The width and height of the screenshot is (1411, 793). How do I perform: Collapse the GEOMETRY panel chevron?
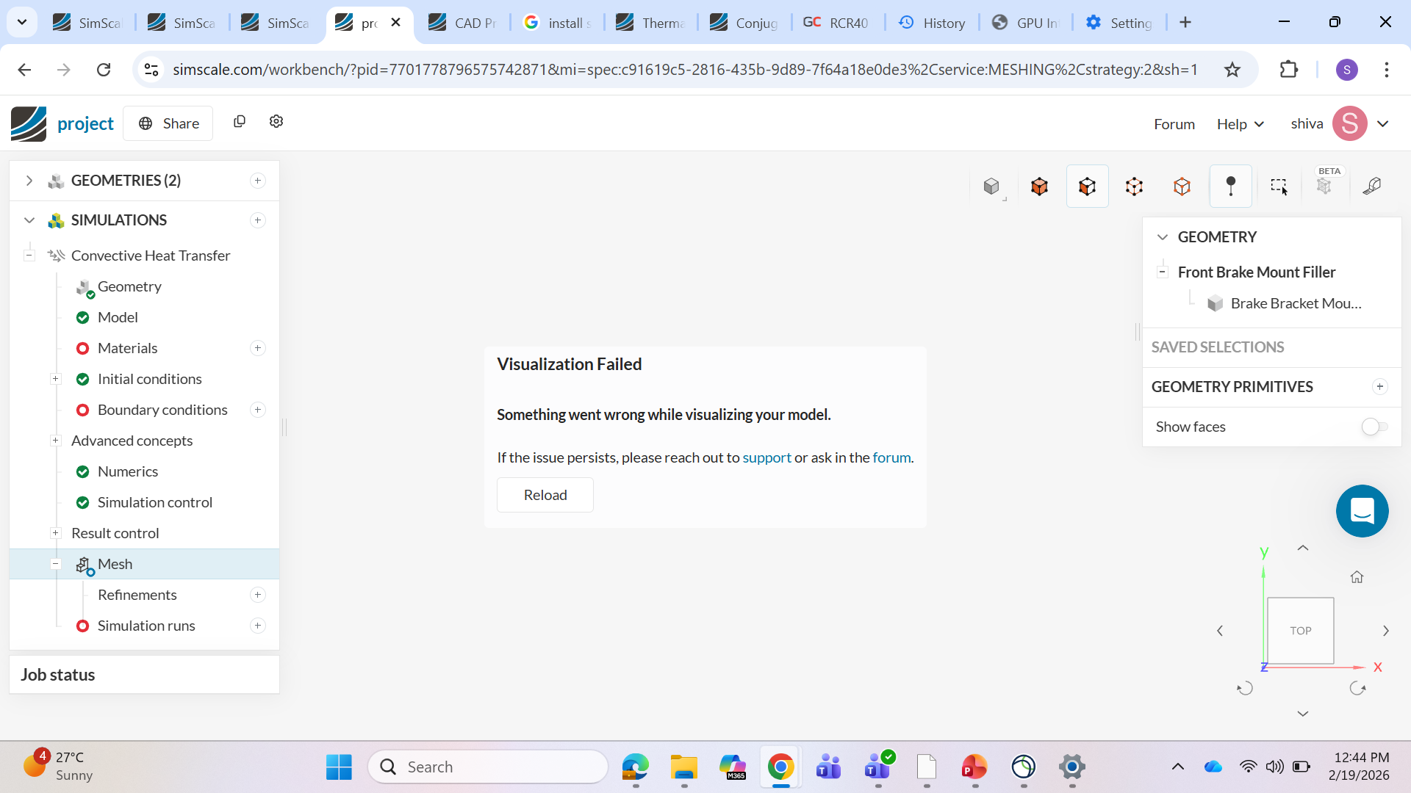(x=1163, y=237)
